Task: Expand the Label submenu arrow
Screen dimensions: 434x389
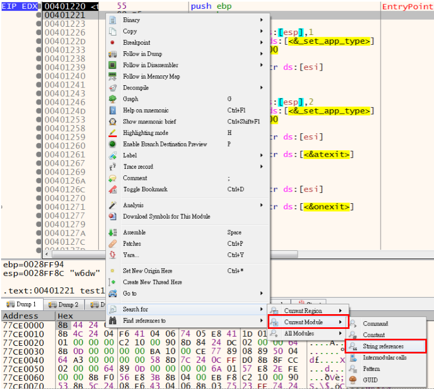Action: [x=261, y=155]
